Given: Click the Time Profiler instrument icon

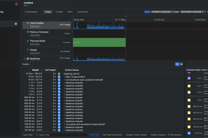Looking at the screenshot, I should click(x=28, y=23).
